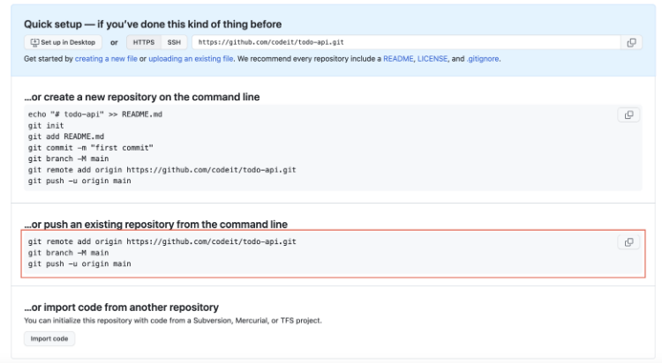Copy the push existing repository commands
The width and height of the screenshot is (662, 363).
click(x=628, y=242)
